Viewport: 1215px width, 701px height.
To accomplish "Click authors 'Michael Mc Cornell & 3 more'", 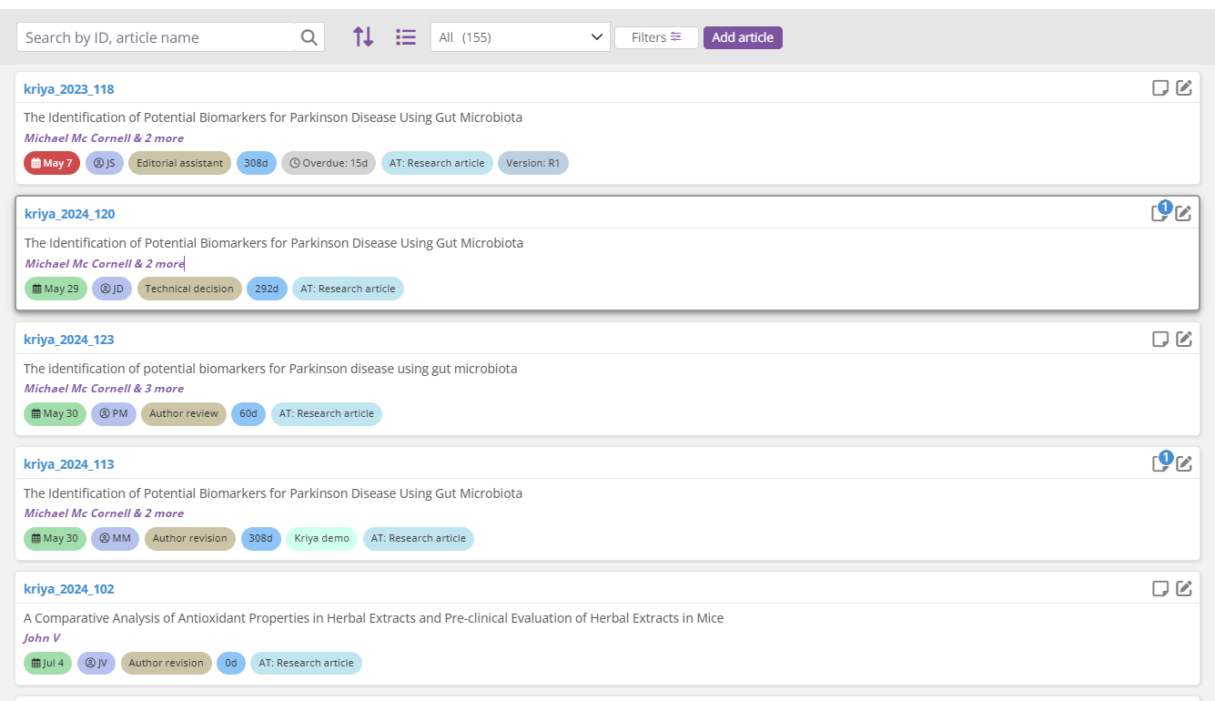I will (x=104, y=389).
